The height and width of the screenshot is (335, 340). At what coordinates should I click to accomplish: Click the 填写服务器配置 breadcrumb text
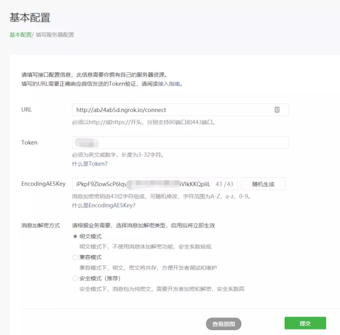[55, 35]
